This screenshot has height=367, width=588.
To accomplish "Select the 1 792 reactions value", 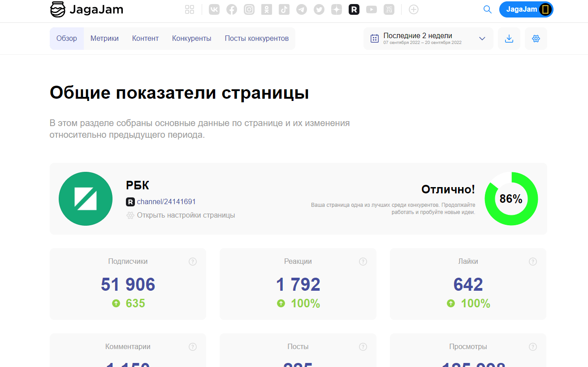I will (298, 284).
